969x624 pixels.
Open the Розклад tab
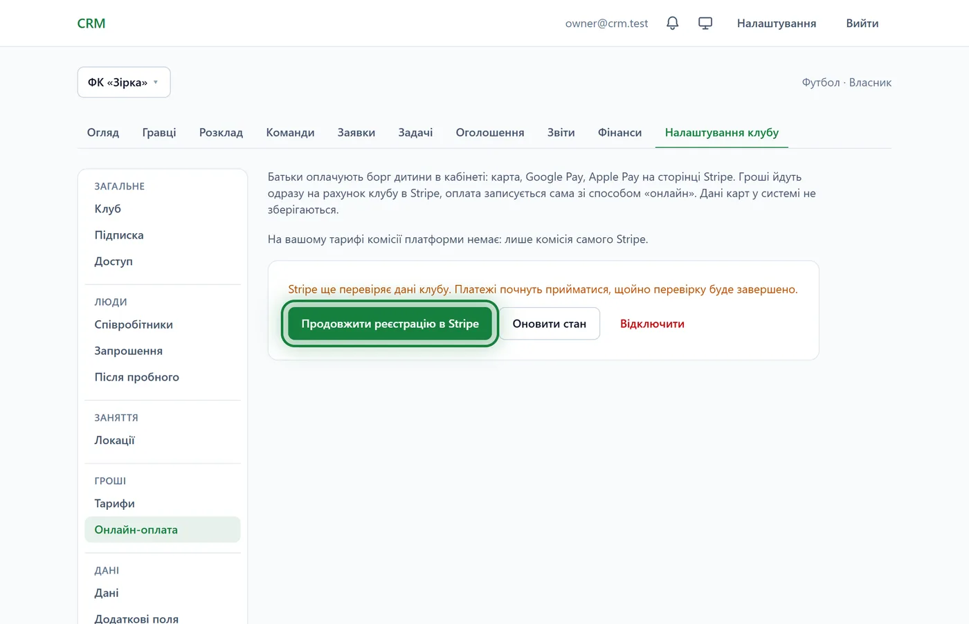click(x=221, y=132)
